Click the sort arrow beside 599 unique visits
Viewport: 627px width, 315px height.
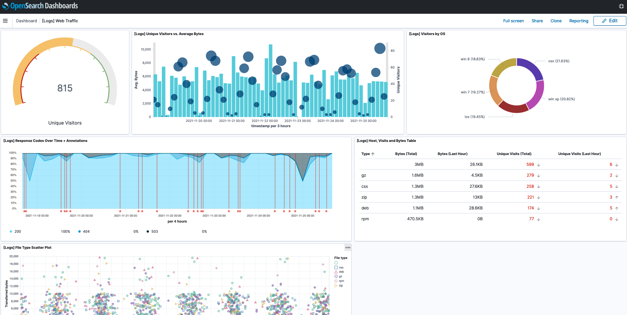pos(538,165)
